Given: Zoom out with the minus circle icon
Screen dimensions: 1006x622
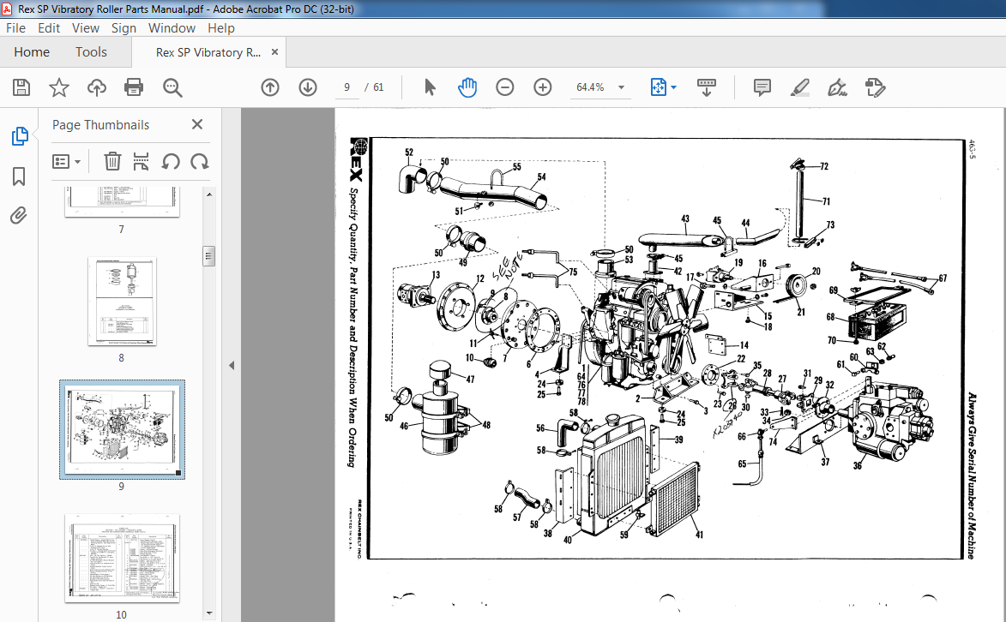Looking at the screenshot, I should pyautogui.click(x=505, y=87).
